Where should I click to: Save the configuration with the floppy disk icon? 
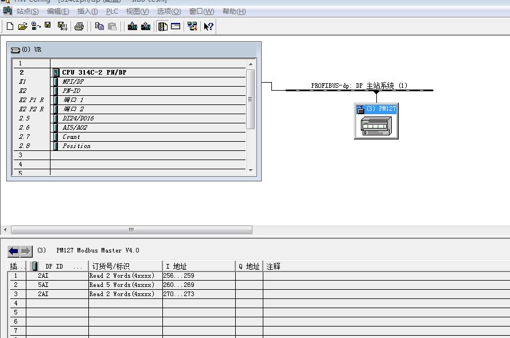[x=48, y=25]
